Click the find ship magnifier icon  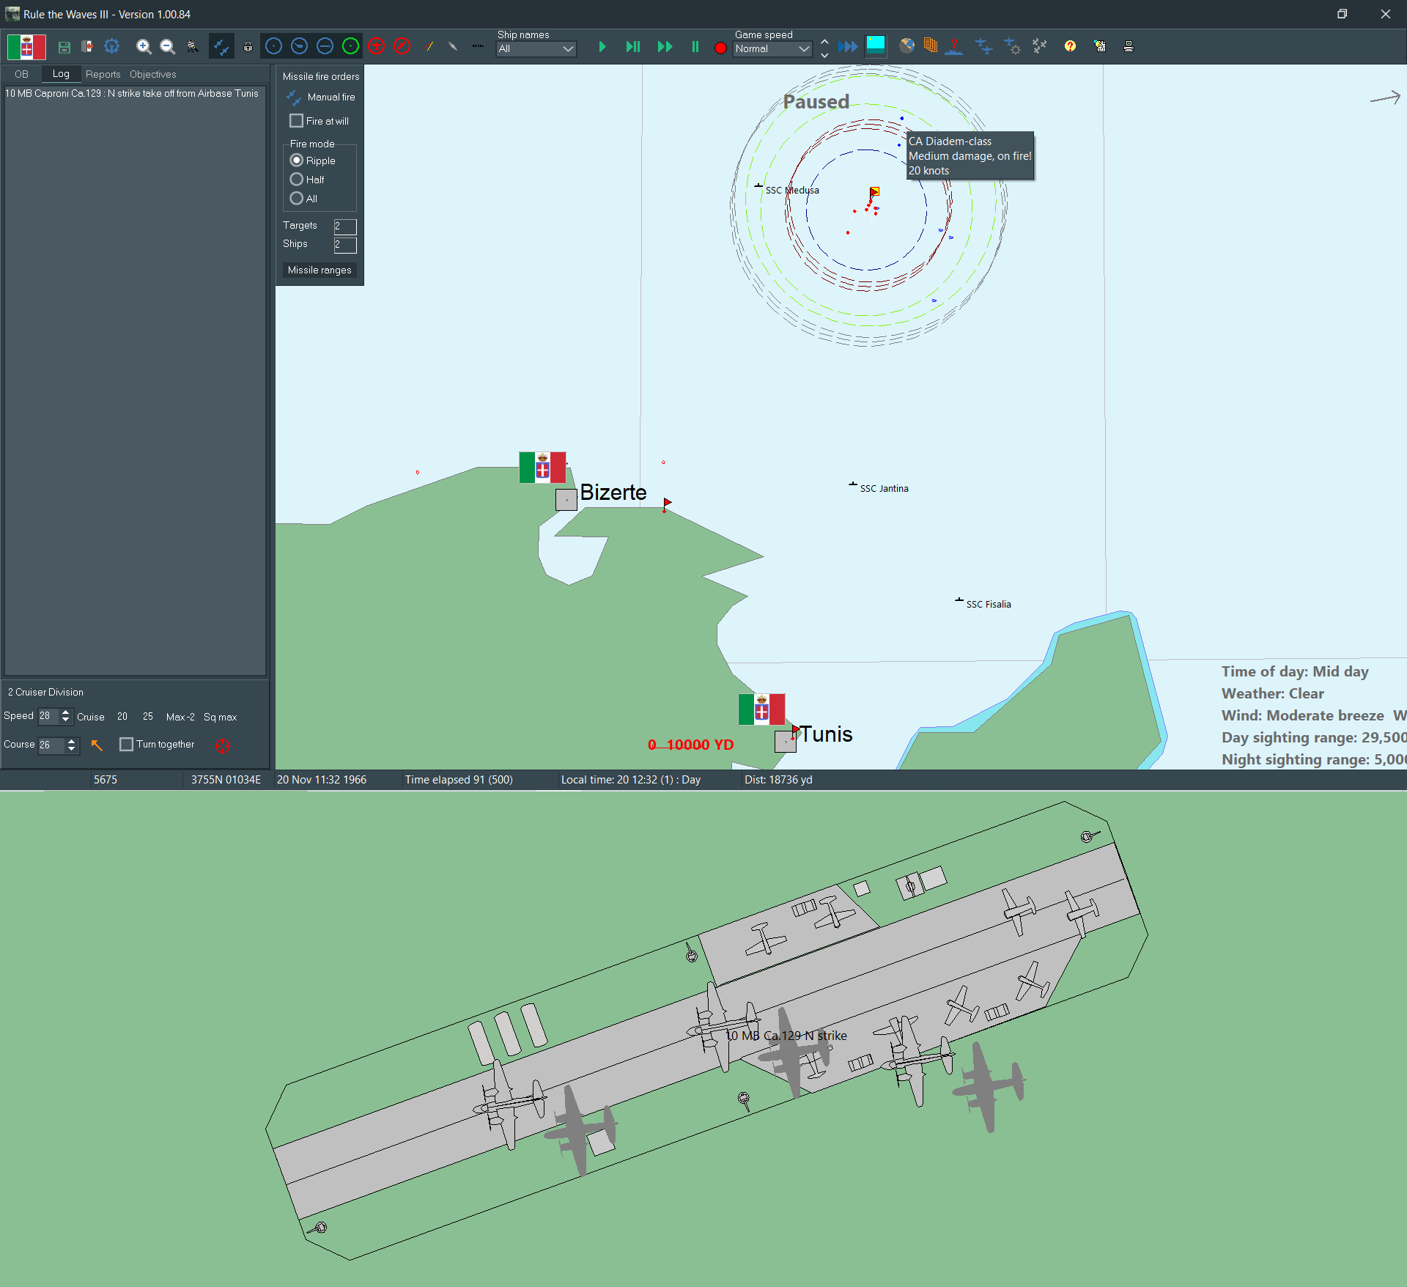(192, 47)
